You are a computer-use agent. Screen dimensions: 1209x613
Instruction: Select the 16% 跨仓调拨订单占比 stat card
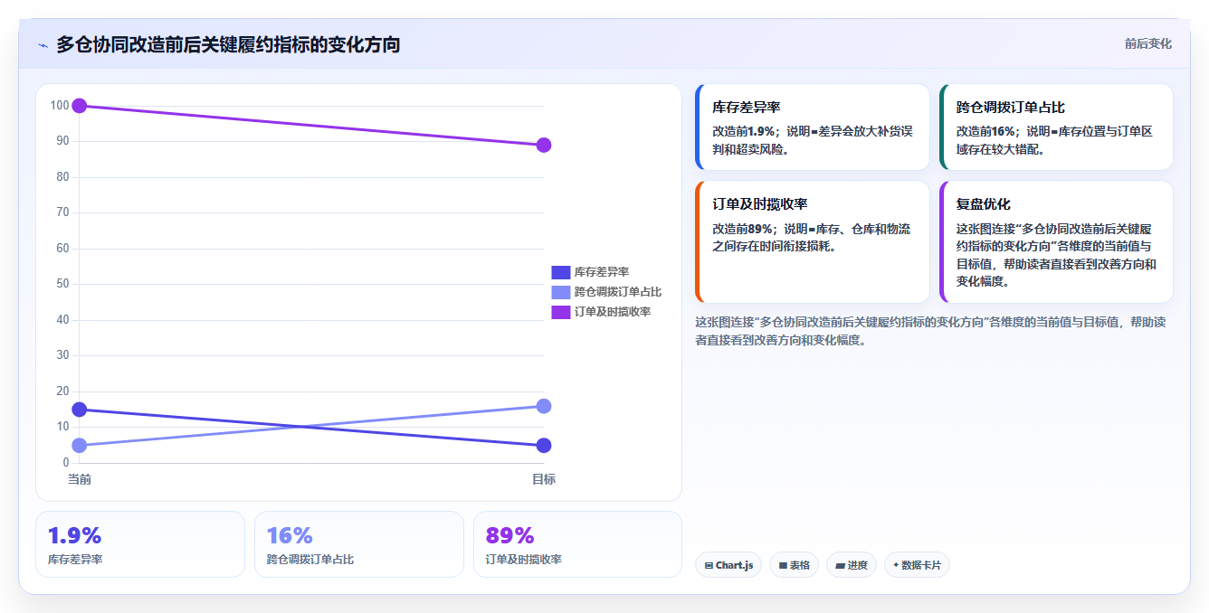pyautogui.click(x=359, y=544)
